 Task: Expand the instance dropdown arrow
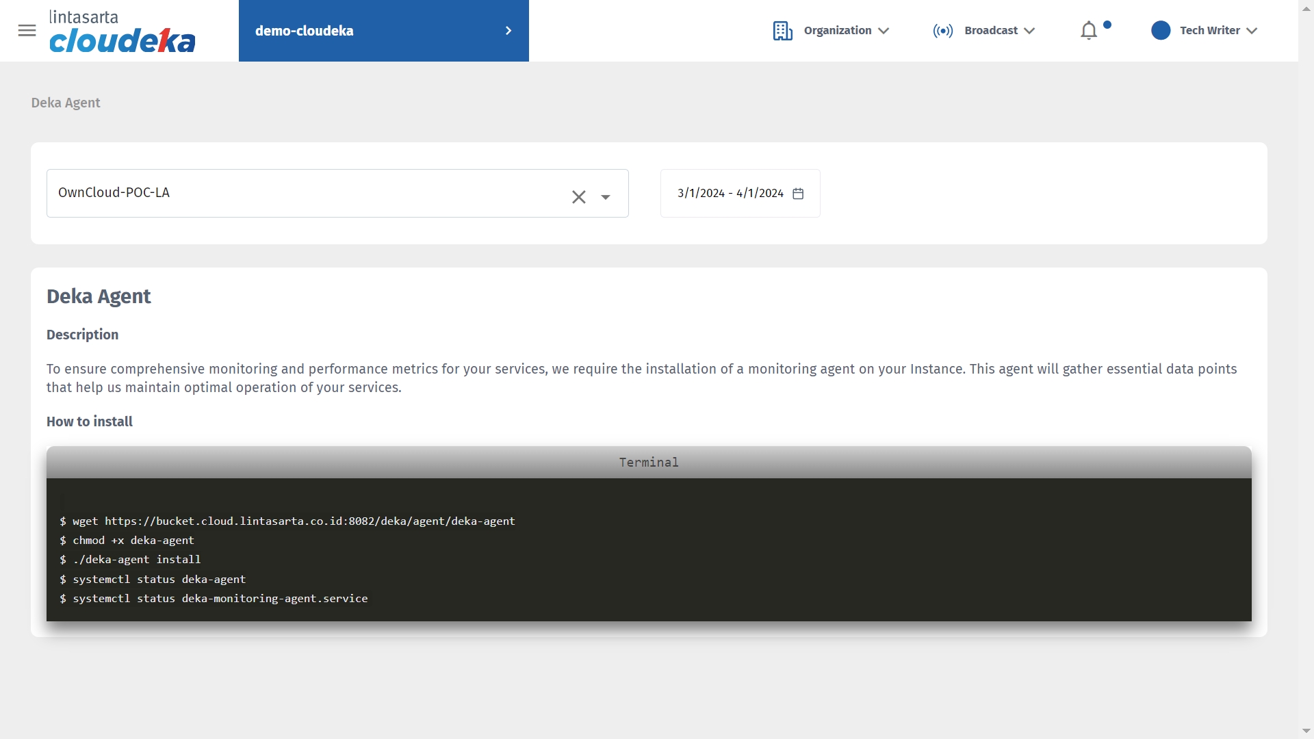pos(606,197)
